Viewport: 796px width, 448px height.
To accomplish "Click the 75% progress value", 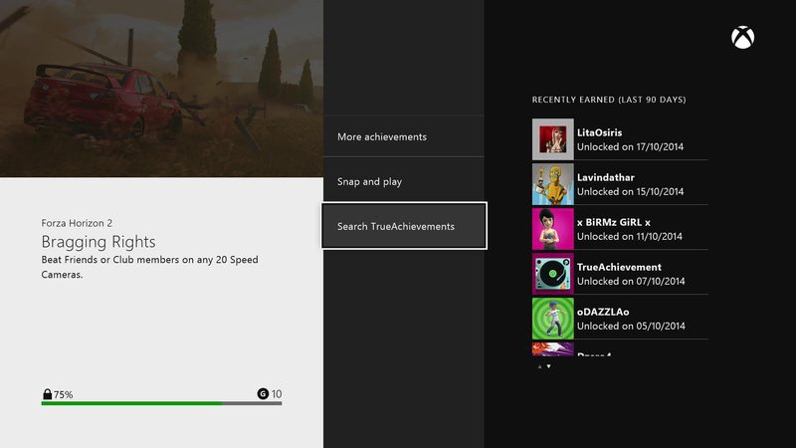I will coord(64,394).
